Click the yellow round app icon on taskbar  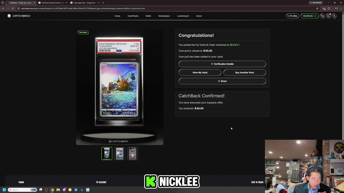click(x=70, y=190)
